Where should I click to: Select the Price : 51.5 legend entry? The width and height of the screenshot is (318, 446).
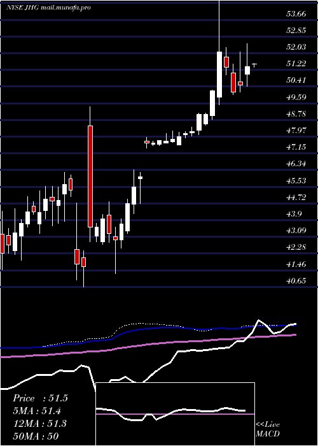coord(40,398)
